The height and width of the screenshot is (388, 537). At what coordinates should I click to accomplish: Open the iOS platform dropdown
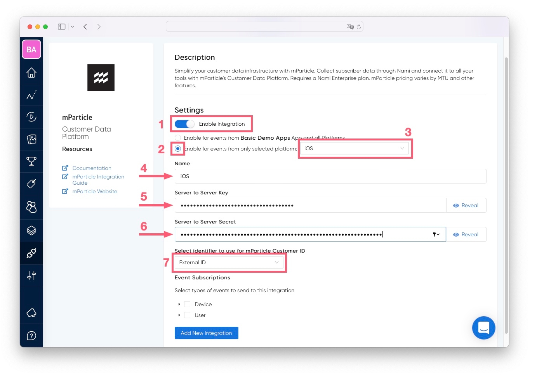354,148
